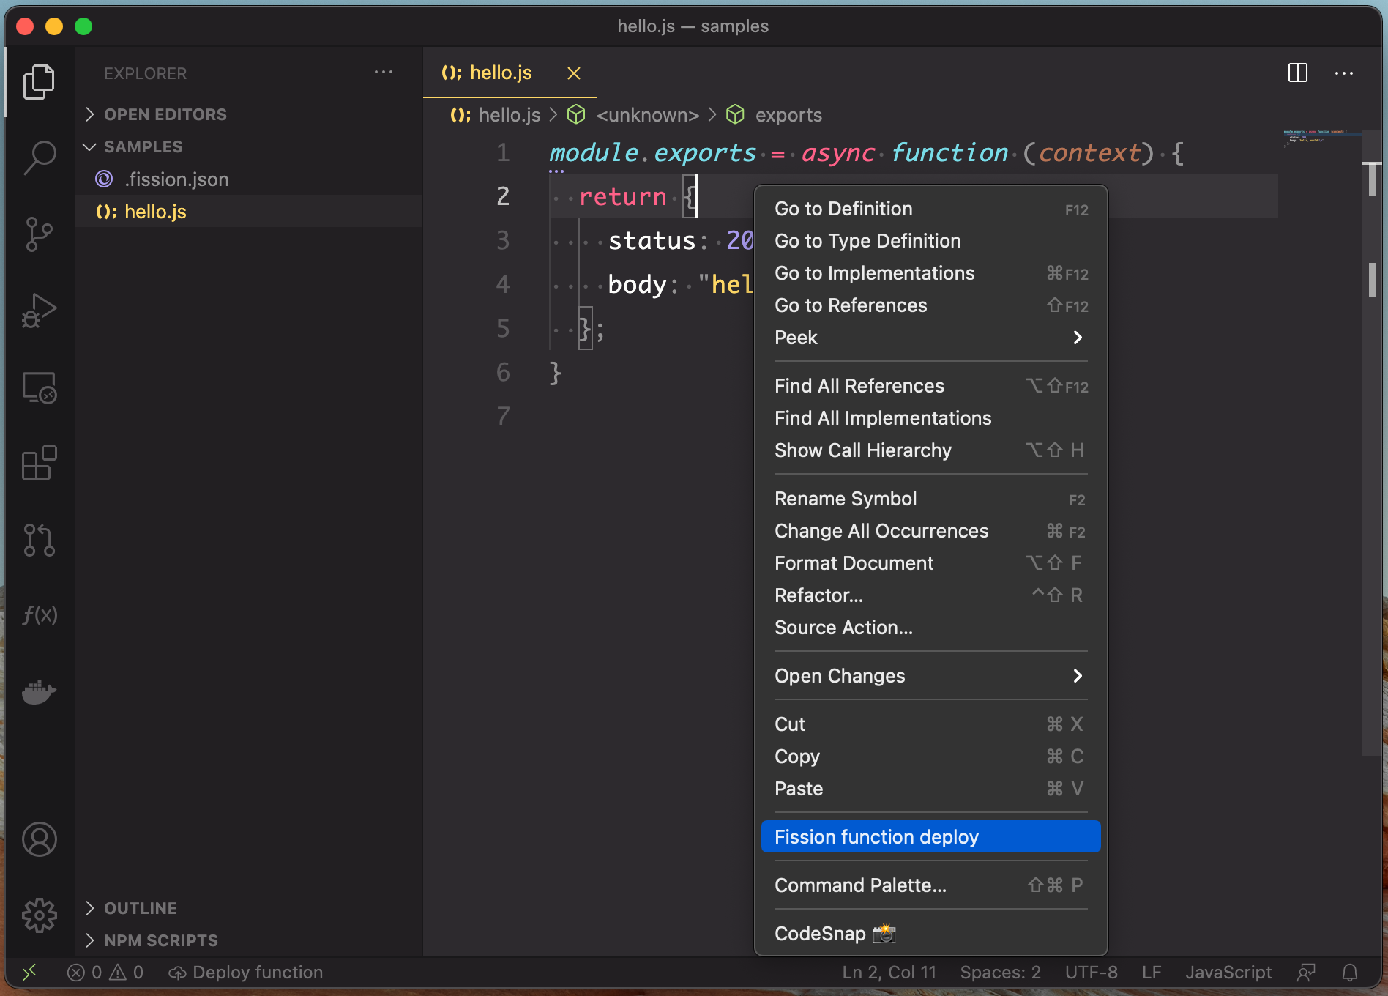Expand the Open Editors section
The width and height of the screenshot is (1388, 996).
(165, 114)
